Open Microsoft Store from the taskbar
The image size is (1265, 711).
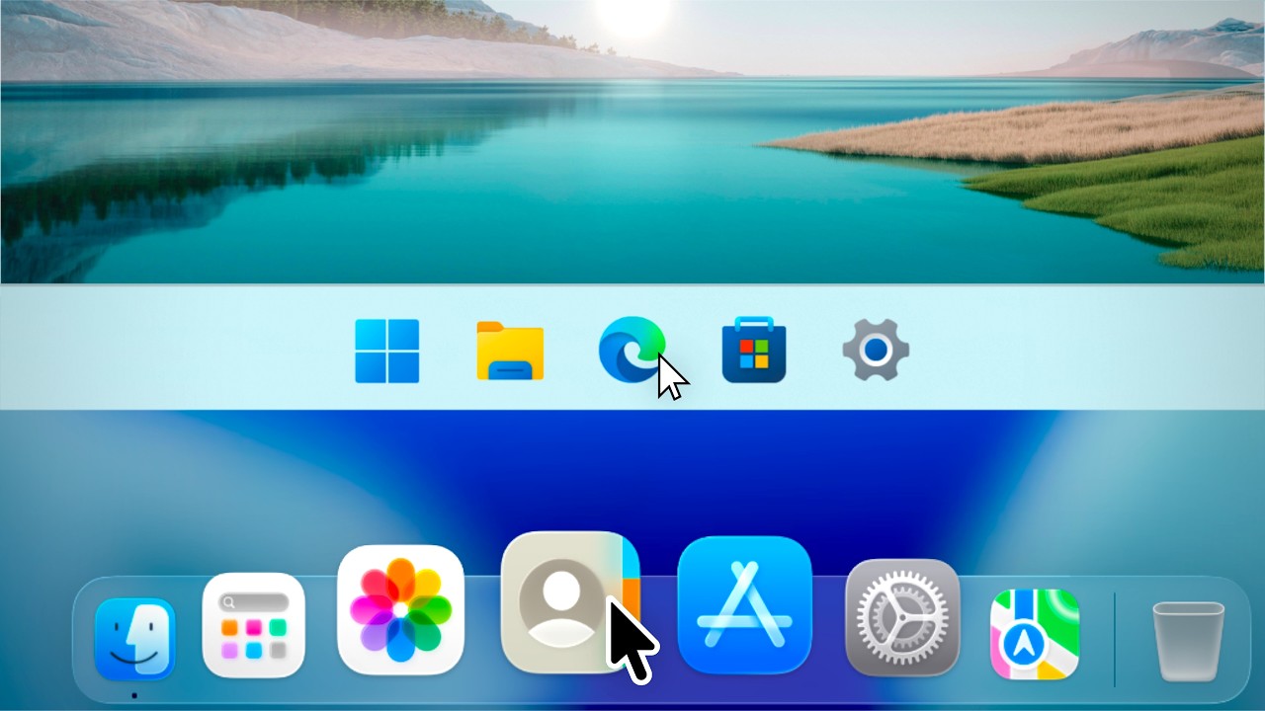coord(754,350)
